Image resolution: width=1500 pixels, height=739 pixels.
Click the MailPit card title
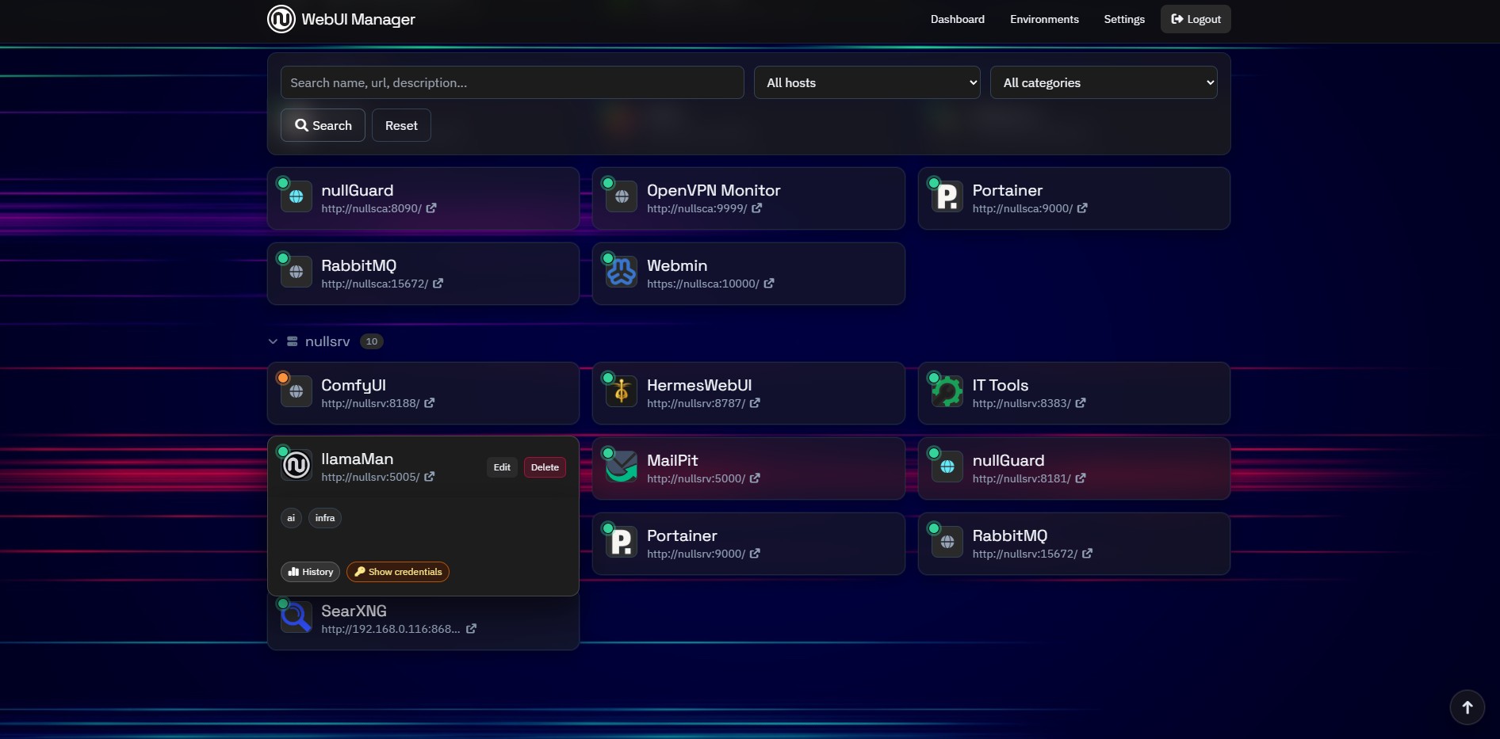tap(672, 460)
